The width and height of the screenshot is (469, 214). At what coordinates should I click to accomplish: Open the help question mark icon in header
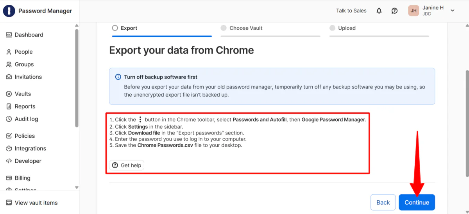[x=395, y=11]
